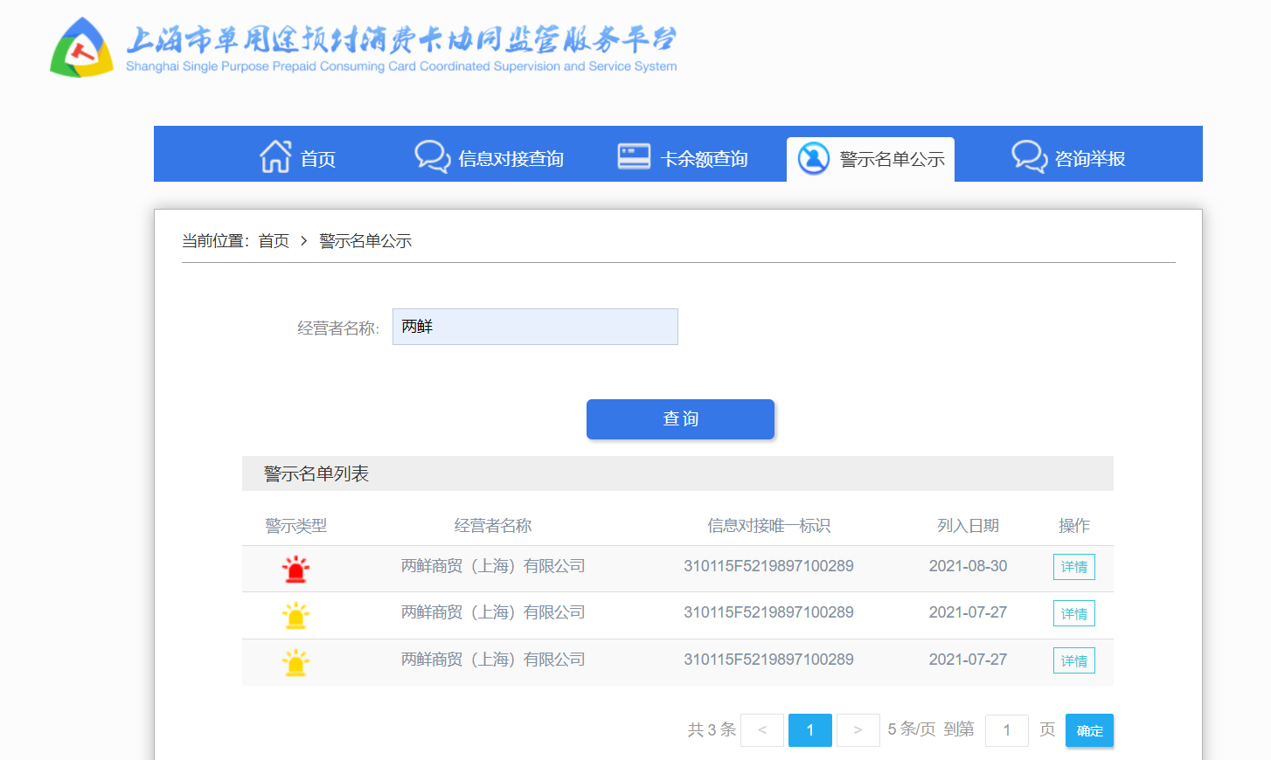Click the 查询 search button
The height and width of the screenshot is (760, 1271).
point(680,419)
